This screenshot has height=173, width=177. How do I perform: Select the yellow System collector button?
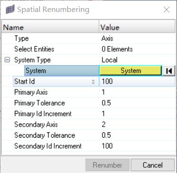pyautogui.click(x=130, y=71)
